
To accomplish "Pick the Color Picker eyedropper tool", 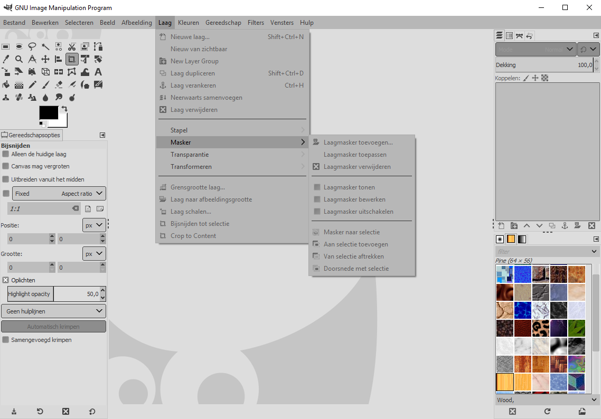I will [x=6, y=59].
